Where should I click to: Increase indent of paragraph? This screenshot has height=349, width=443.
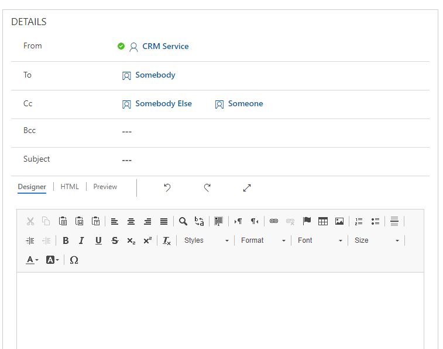coord(30,241)
